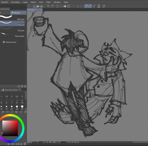The image size is (148, 146).
Task: Click the first color panel tab icon above wheel
Action: coord(3,112)
